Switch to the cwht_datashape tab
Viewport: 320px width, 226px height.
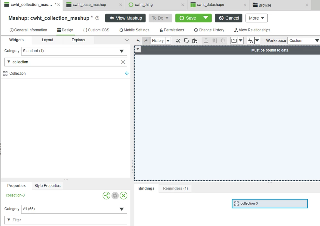coord(210,5)
